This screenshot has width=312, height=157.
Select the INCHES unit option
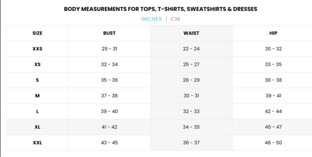(151, 19)
